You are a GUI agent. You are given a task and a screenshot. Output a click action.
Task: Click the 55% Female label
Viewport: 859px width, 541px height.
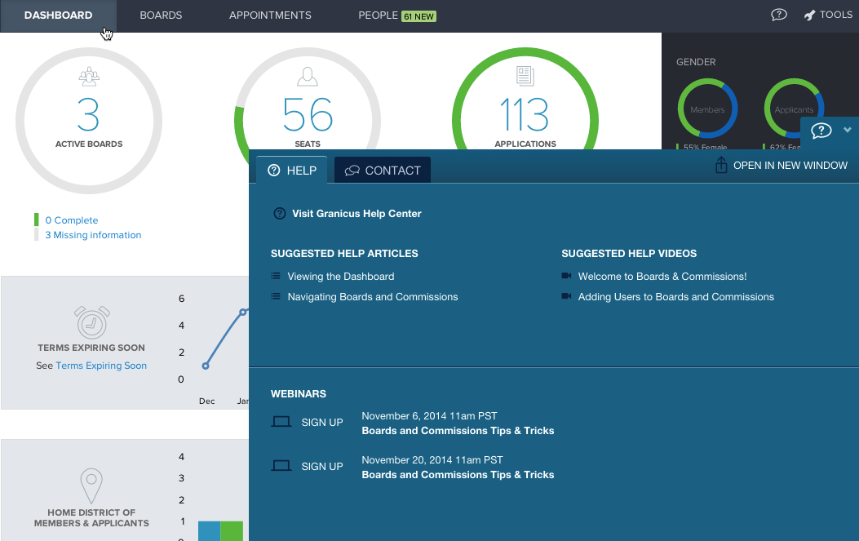click(x=705, y=147)
